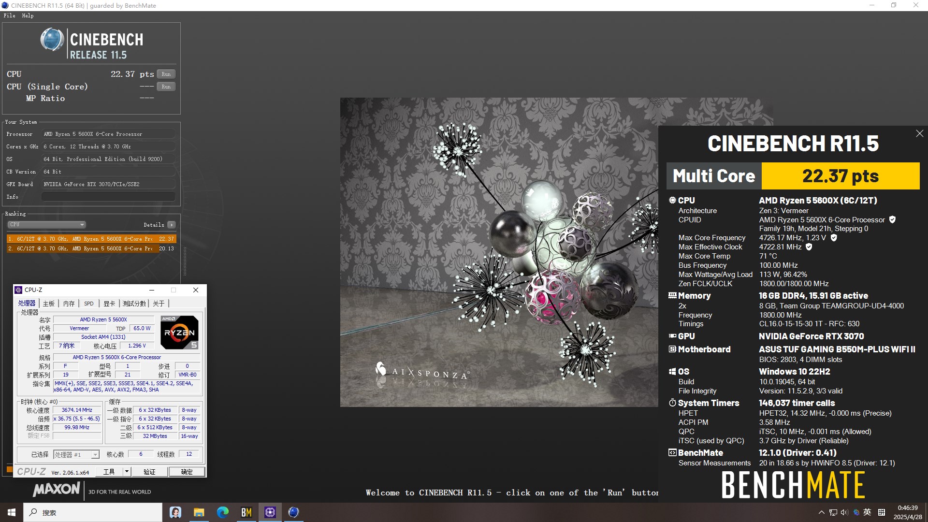Screen dimensions: 928x522
Task: Select ranking row scoring 22.37
Action: coord(91,239)
